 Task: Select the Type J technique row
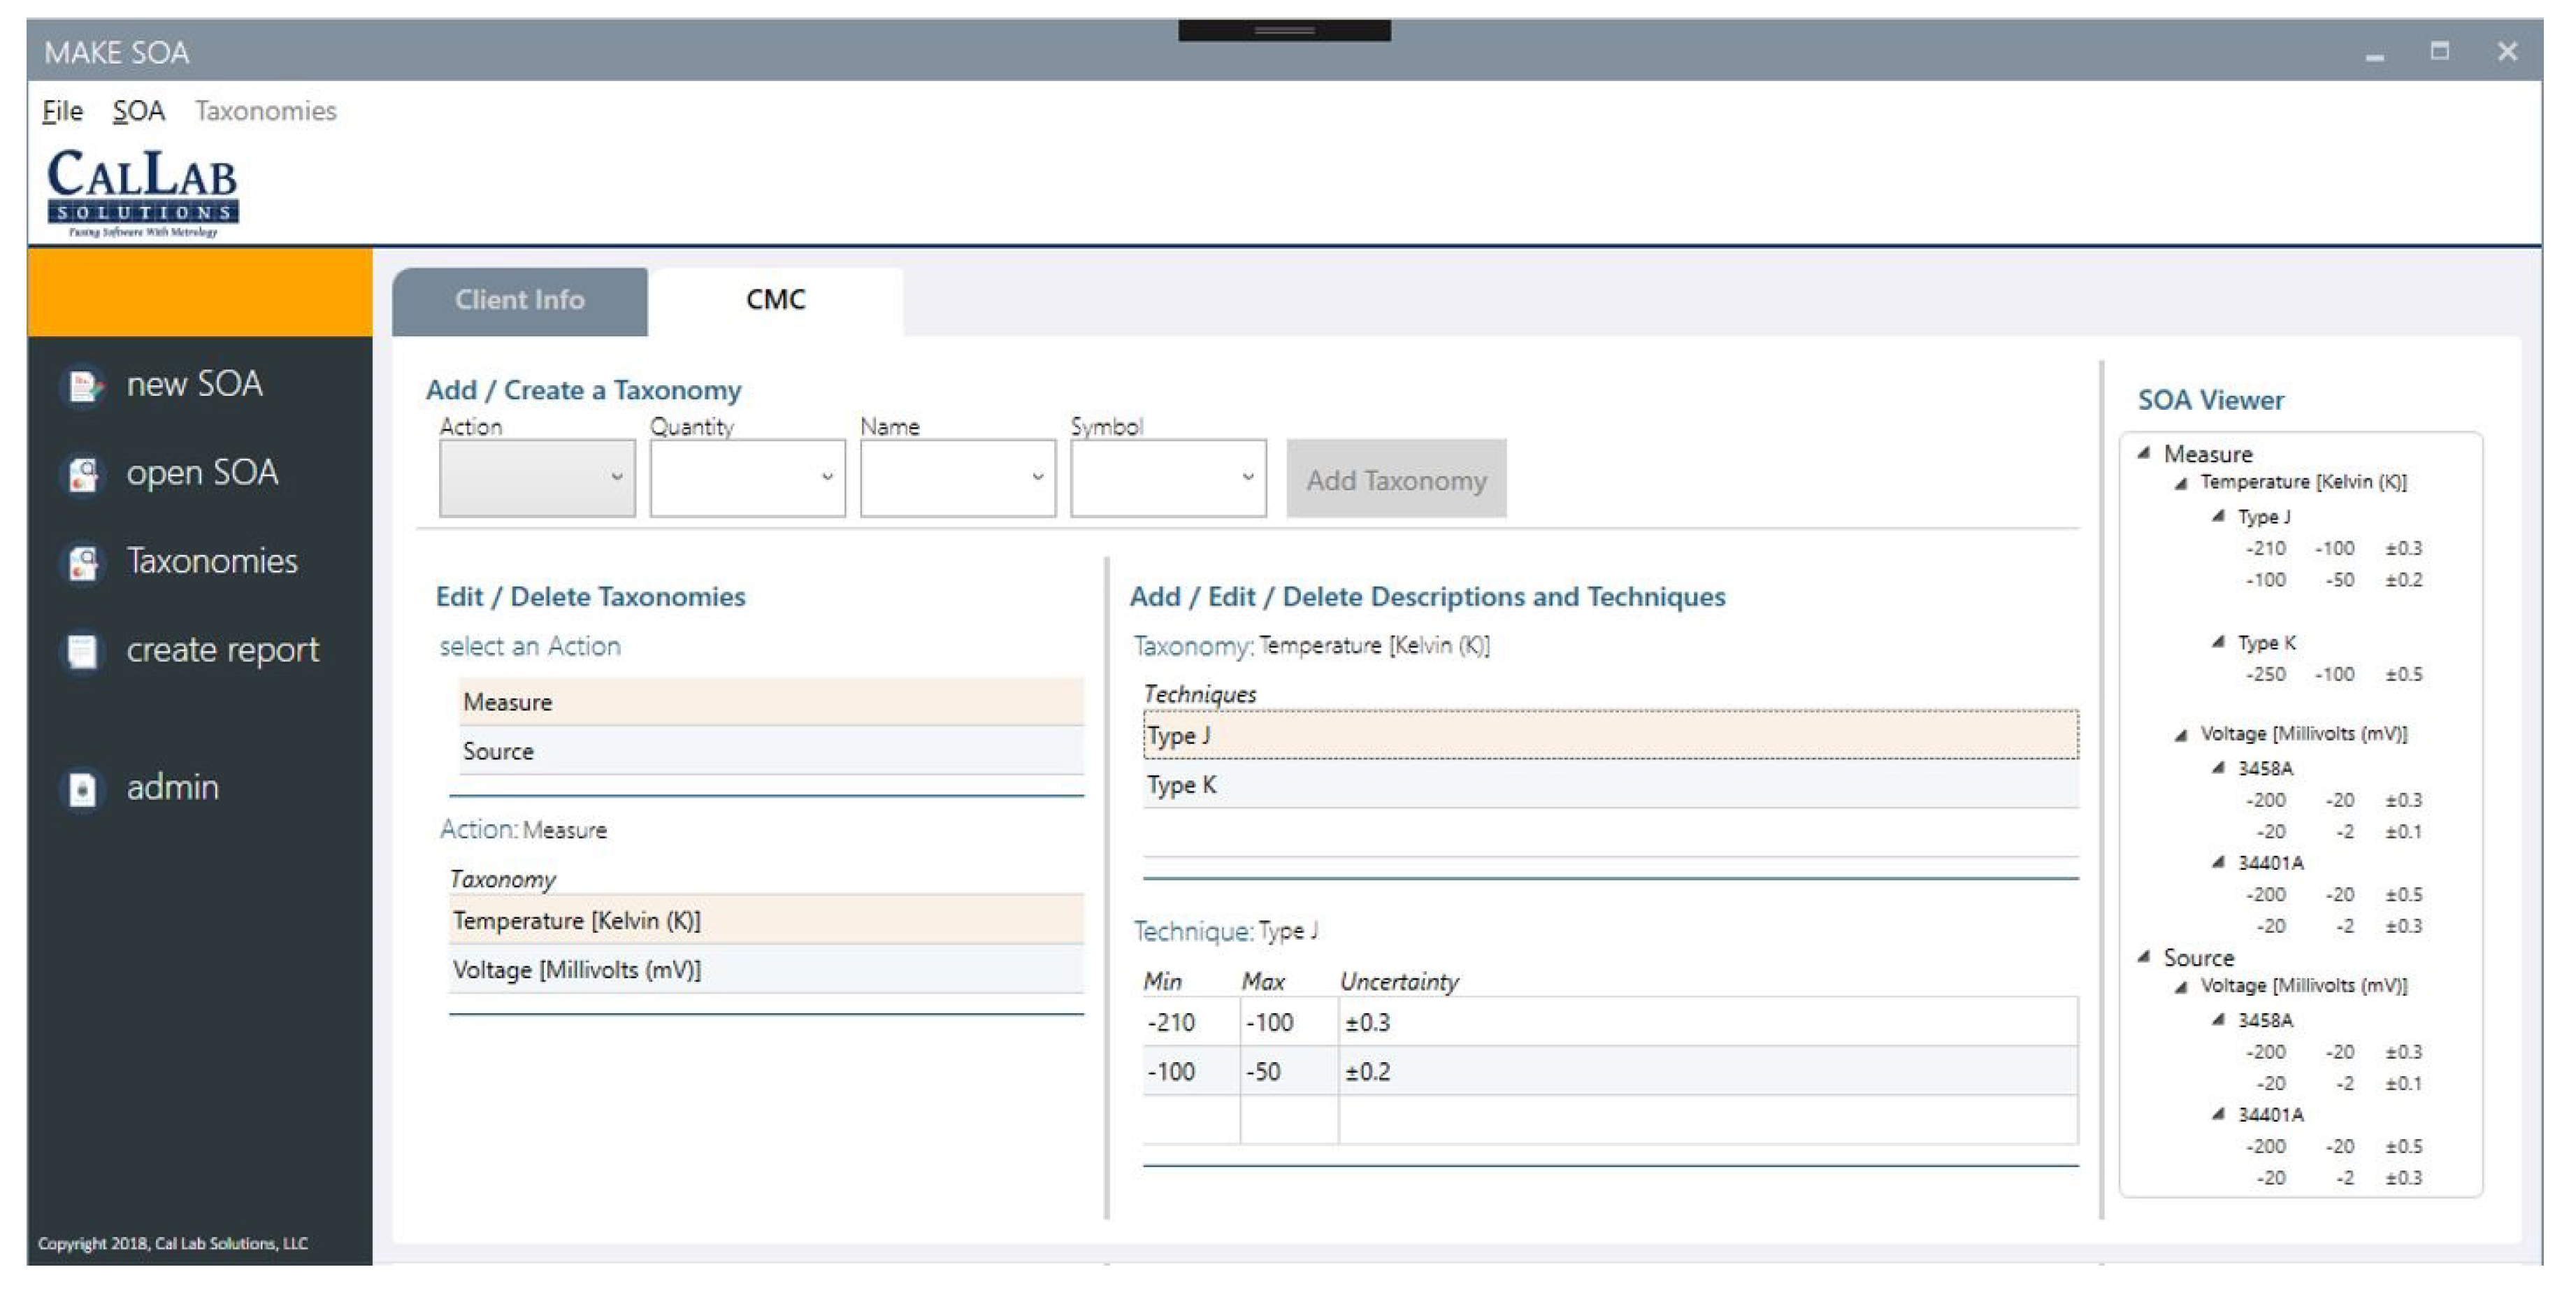point(1611,736)
